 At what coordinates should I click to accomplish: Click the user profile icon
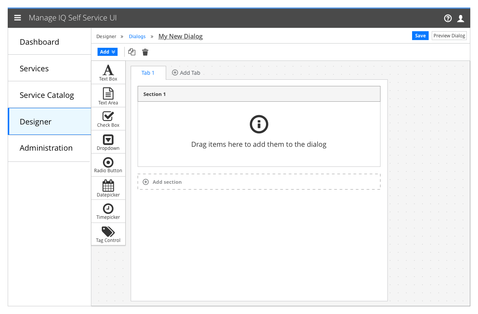[x=461, y=18]
